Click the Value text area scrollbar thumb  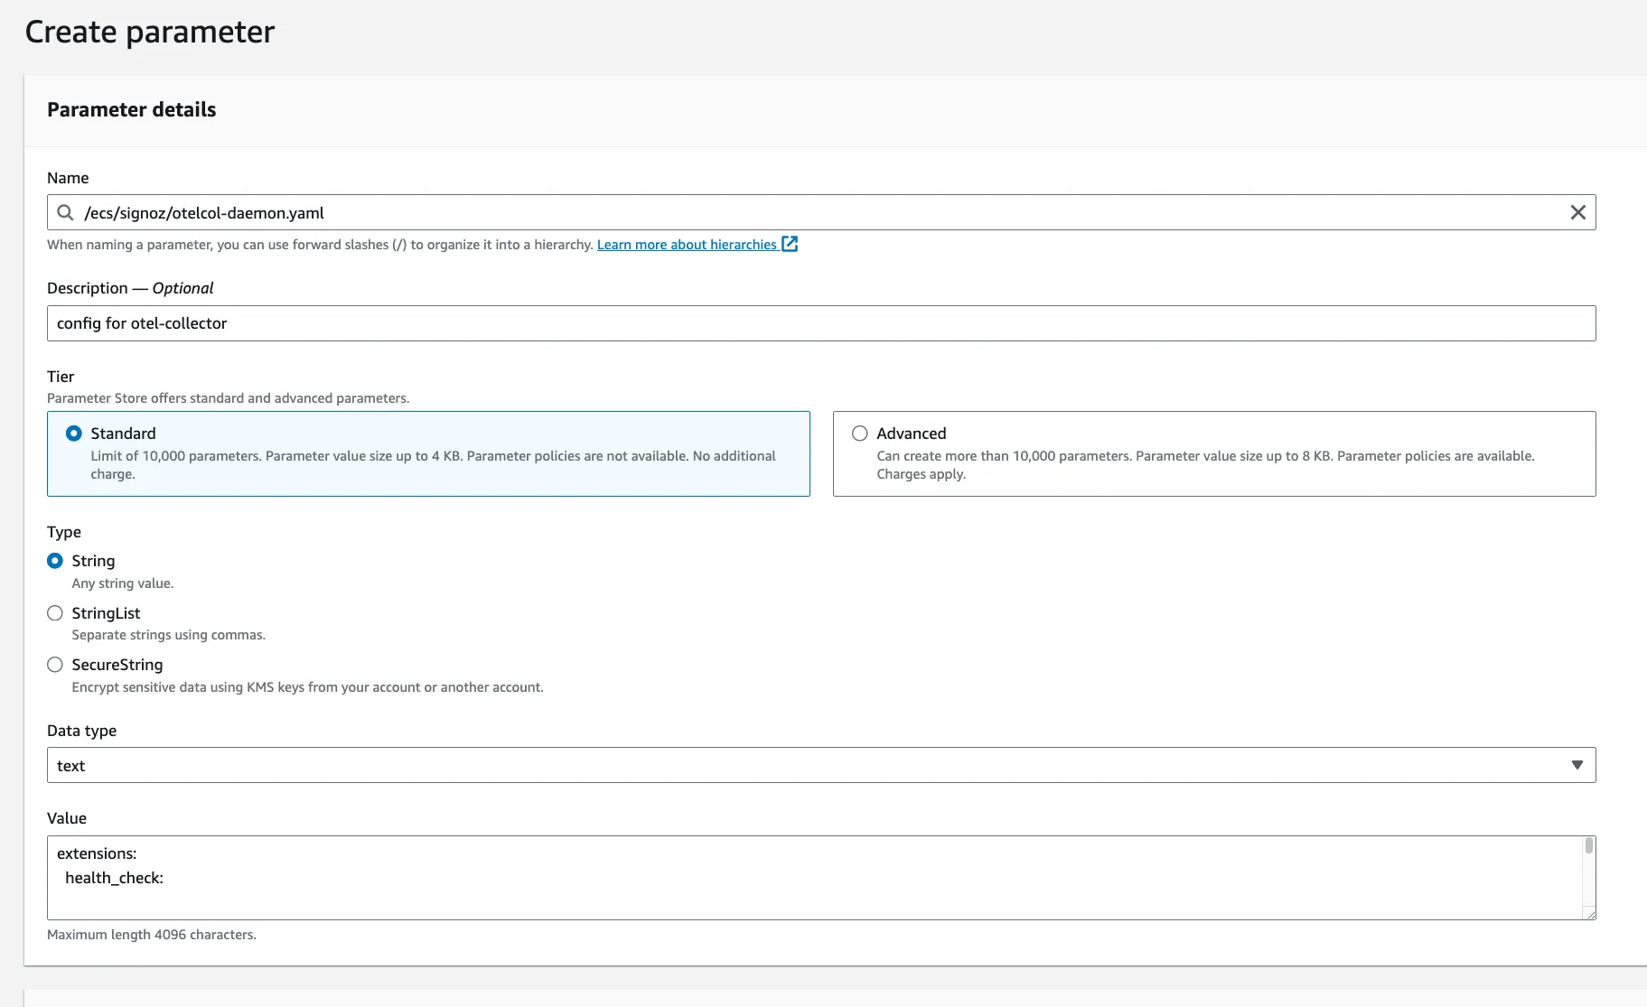pos(1589,846)
